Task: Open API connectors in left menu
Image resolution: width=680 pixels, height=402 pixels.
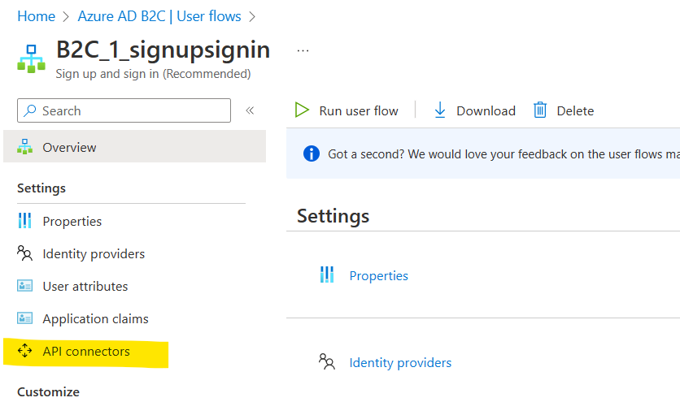Action: 86,352
